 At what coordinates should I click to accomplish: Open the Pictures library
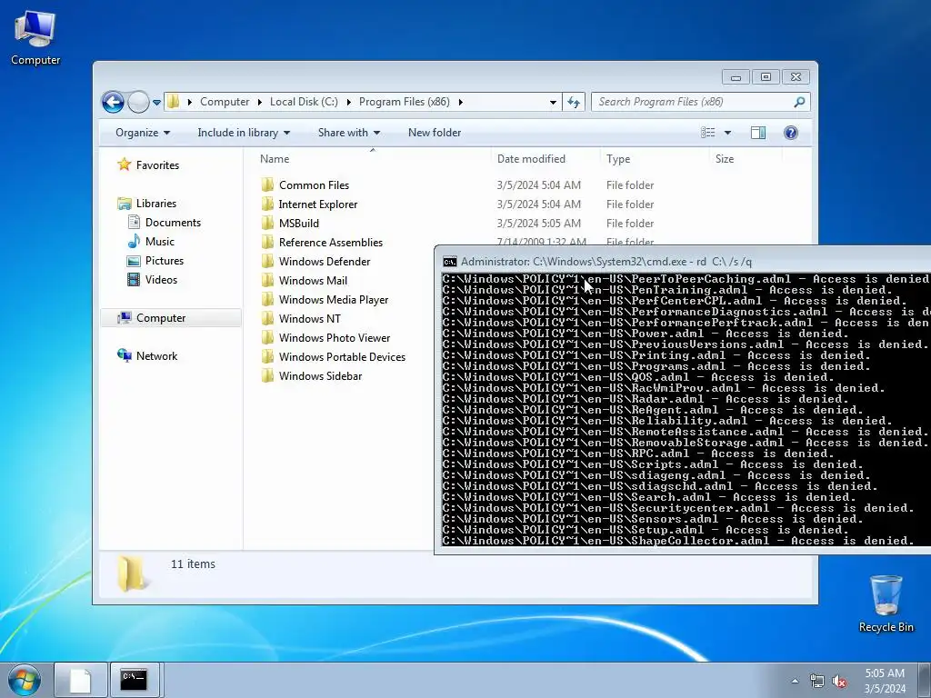coord(165,261)
